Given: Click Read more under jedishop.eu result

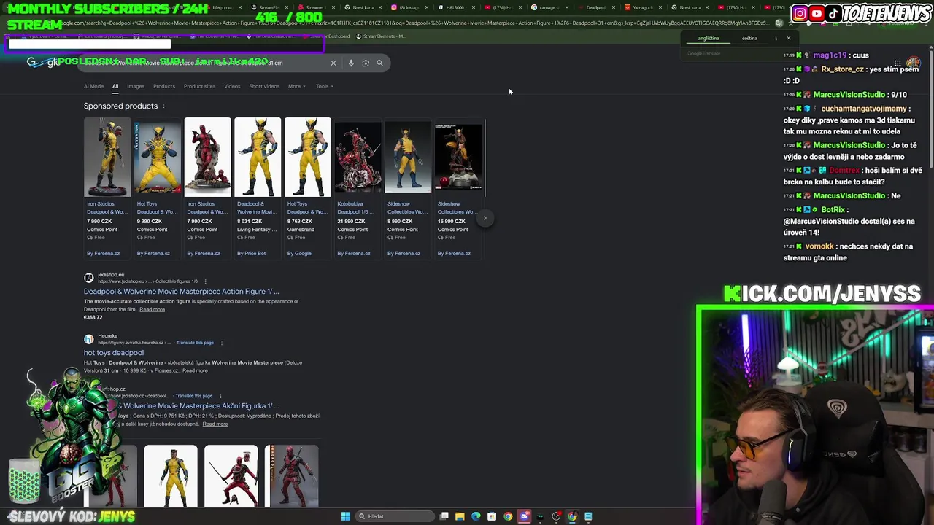Looking at the screenshot, I should [x=152, y=309].
